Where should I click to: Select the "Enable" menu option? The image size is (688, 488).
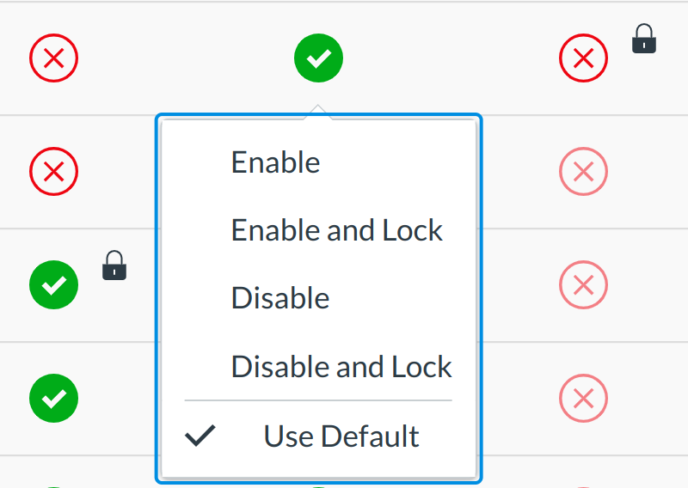(x=275, y=162)
